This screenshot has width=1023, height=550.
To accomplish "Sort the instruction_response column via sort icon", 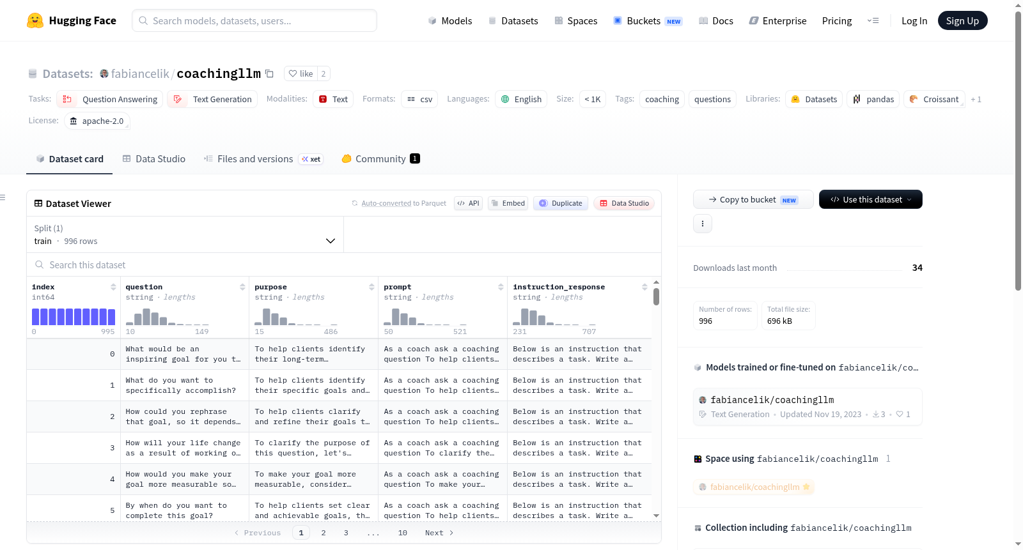I will [644, 287].
